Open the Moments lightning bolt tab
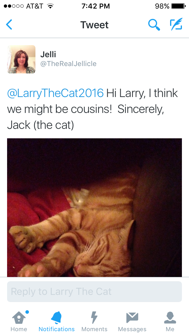Screen dimensions: 189x335 point(94,321)
